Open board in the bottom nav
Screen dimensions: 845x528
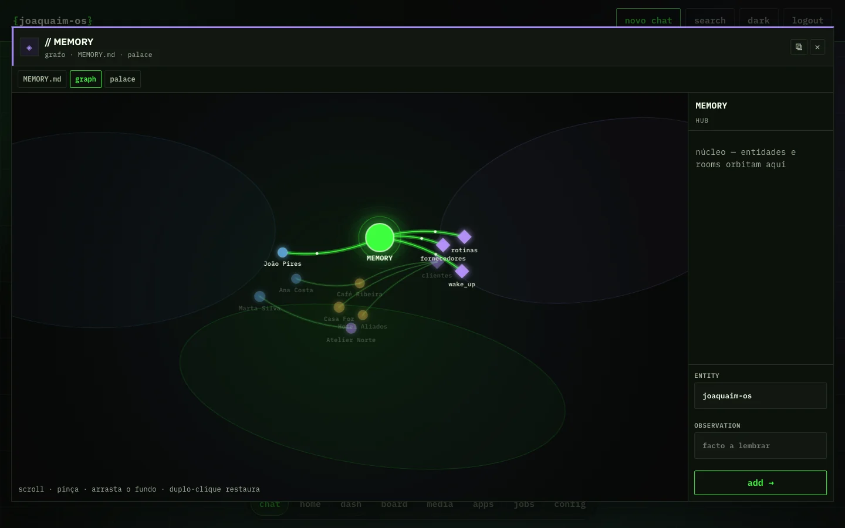394,505
